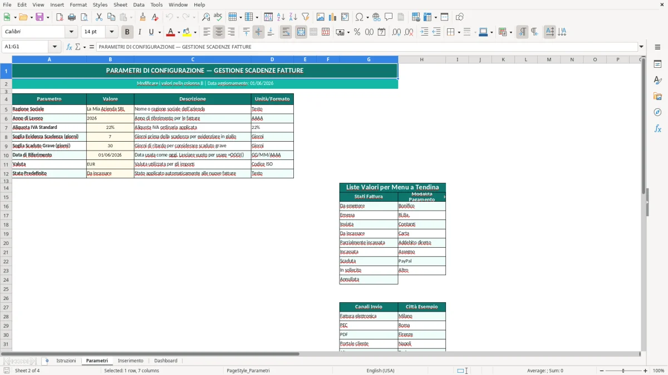Insert an image

[x=321, y=17]
